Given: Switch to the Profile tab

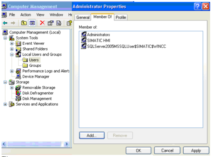Looking at the screenshot, I should [121, 17].
